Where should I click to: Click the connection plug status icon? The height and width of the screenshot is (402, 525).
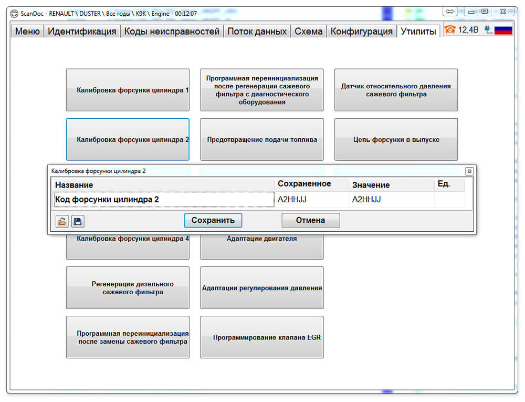point(488,30)
